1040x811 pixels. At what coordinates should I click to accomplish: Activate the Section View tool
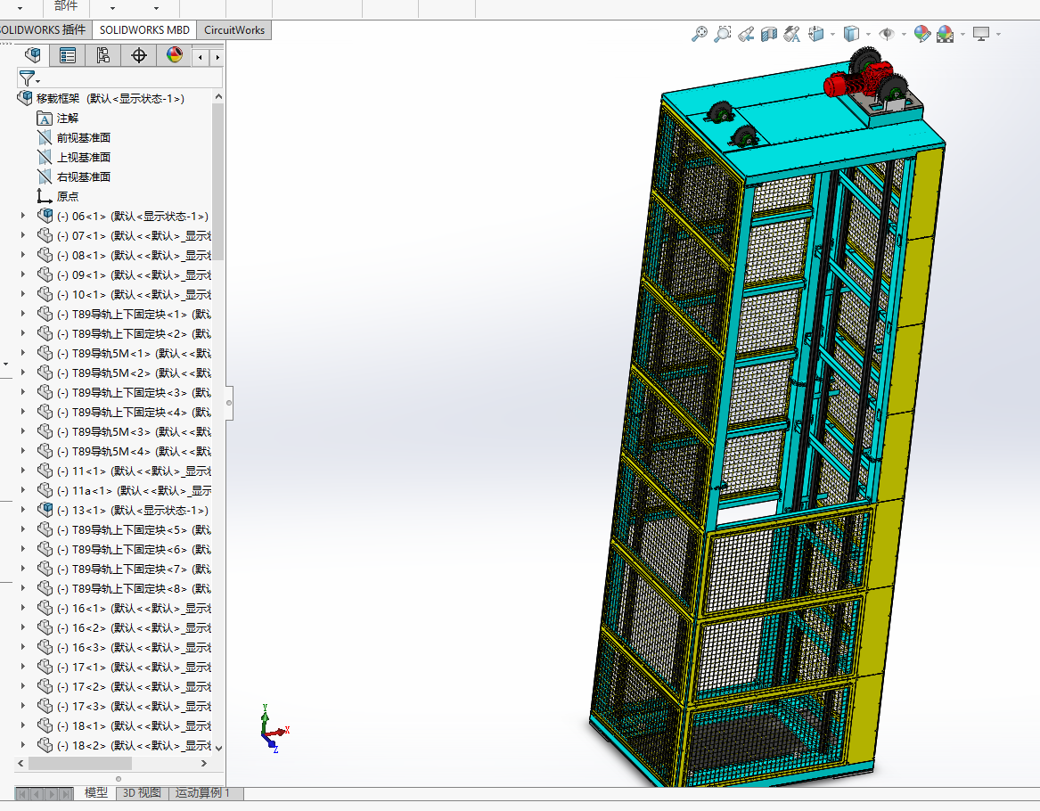pos(769,34)
